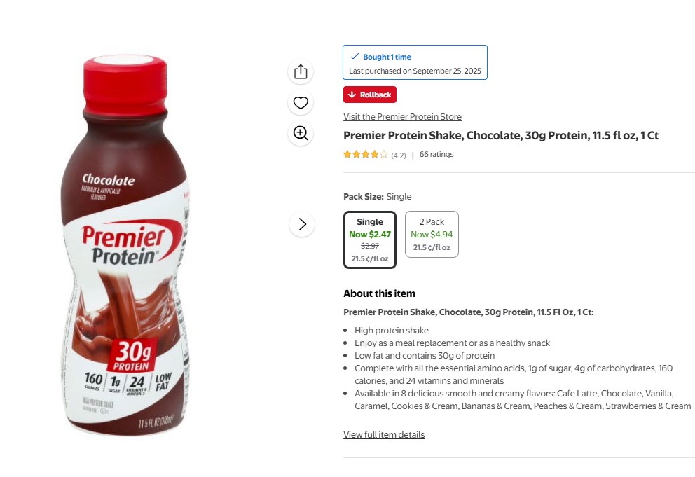Click the Bought 1 time text
This screenshot has width=695, height=477.
coord(387,57)
